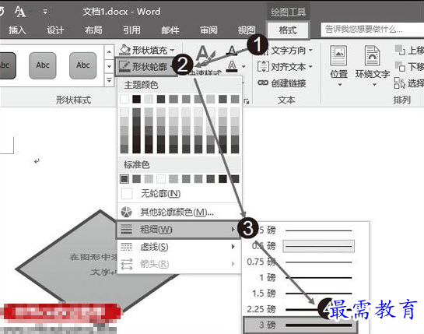Expand the 对齐文本 dropdown arrow

(x=310, y=67)
